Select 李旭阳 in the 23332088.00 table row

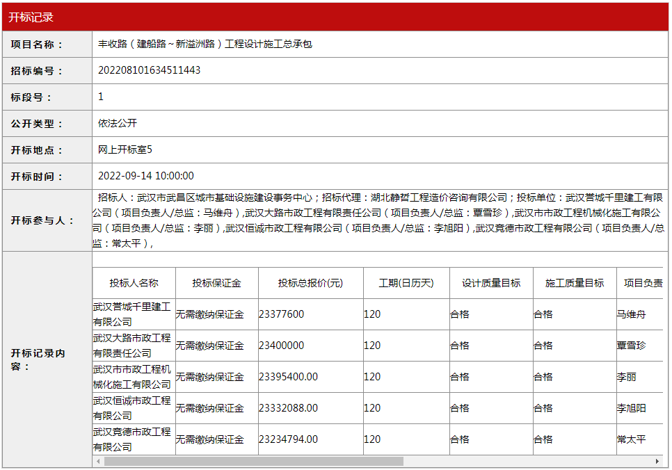pyautogui.click(x=631, y=408)
